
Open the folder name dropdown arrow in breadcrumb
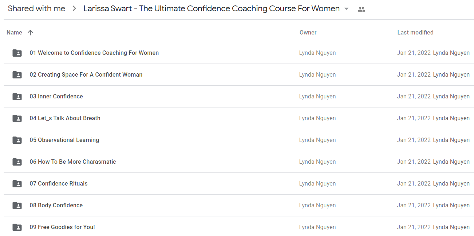point(346,9)
